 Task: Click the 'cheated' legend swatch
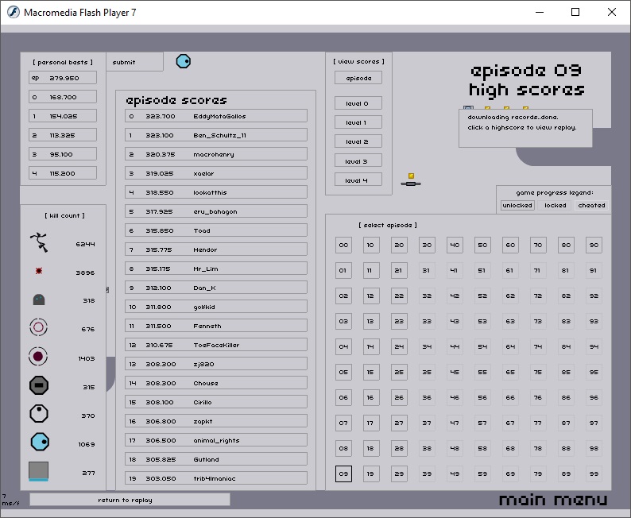point(591,206)
